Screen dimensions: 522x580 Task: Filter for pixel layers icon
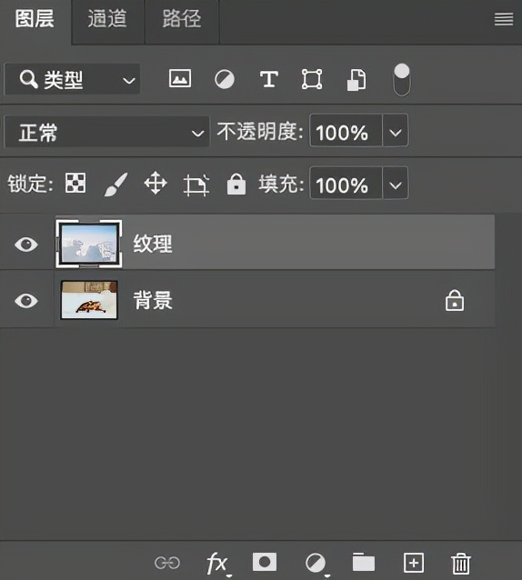[x=180, y=78]
